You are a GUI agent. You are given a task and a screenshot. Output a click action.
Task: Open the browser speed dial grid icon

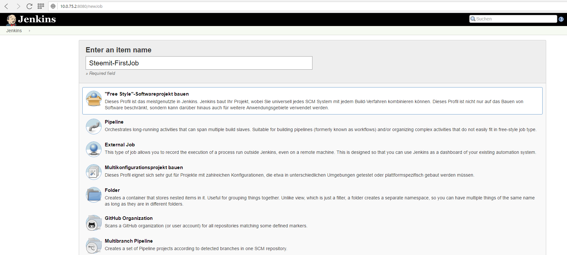(41, 6)
